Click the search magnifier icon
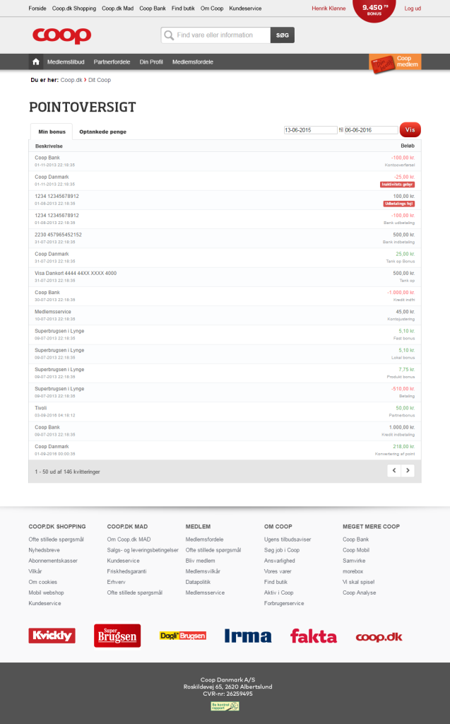This screenshot has height=724, width=450. (169, 35)
